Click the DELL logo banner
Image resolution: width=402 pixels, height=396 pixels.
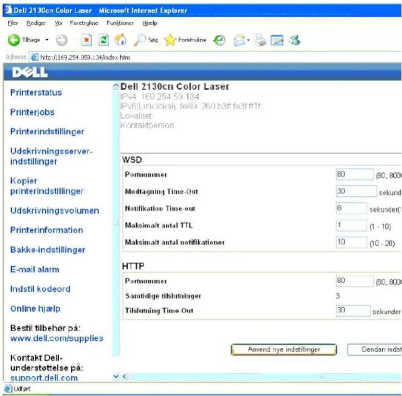[x=30, y=72]
